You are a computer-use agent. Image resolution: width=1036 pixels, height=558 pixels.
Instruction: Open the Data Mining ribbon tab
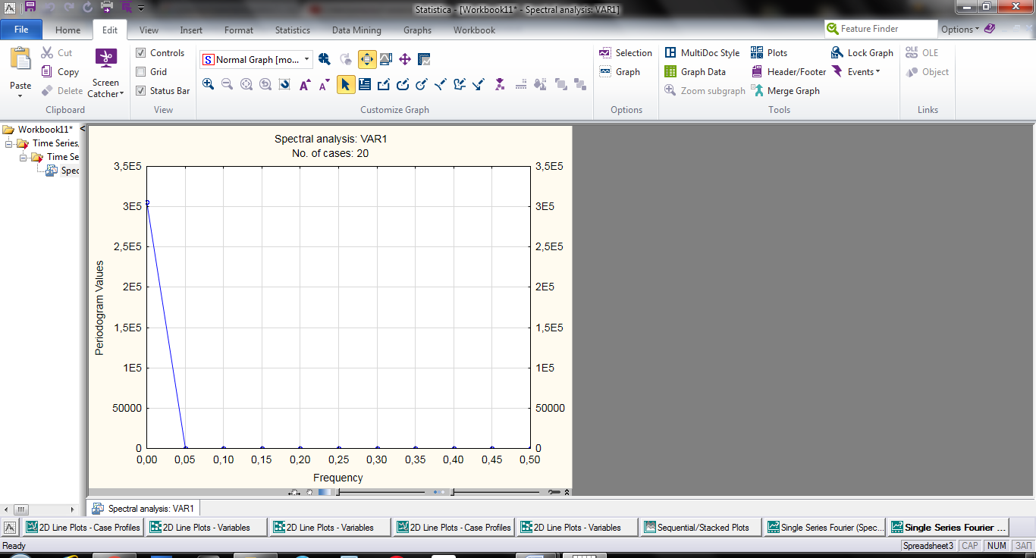pyautogui.click(x=356, y=30)
